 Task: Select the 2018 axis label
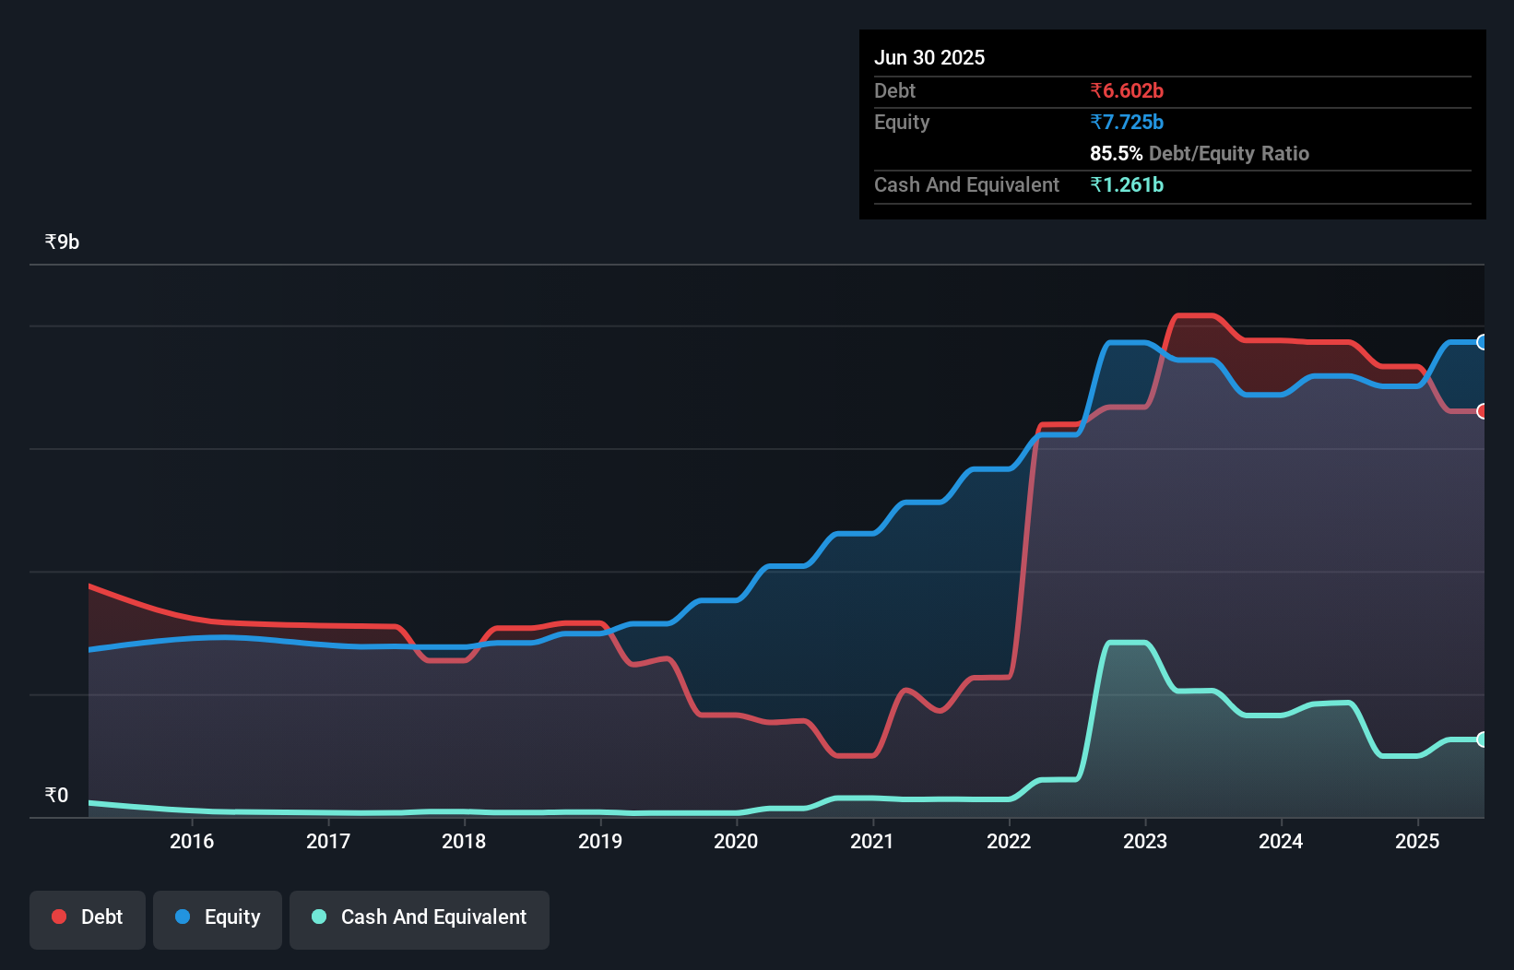tap(464, 841)
